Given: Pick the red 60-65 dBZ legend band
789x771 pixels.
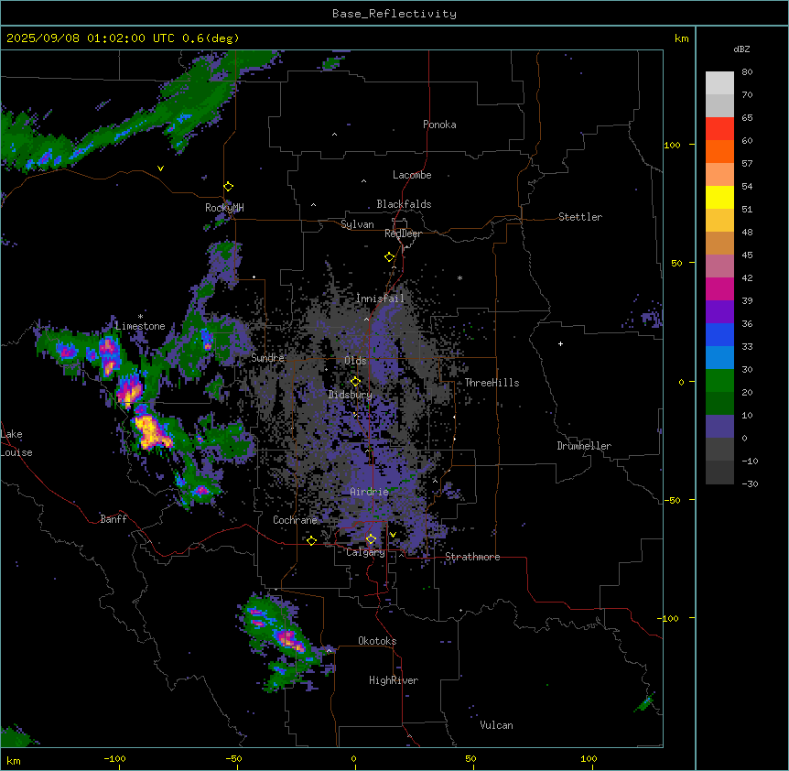Looking at the screenshot, I should pyautogui.click(x=719, y=129).
